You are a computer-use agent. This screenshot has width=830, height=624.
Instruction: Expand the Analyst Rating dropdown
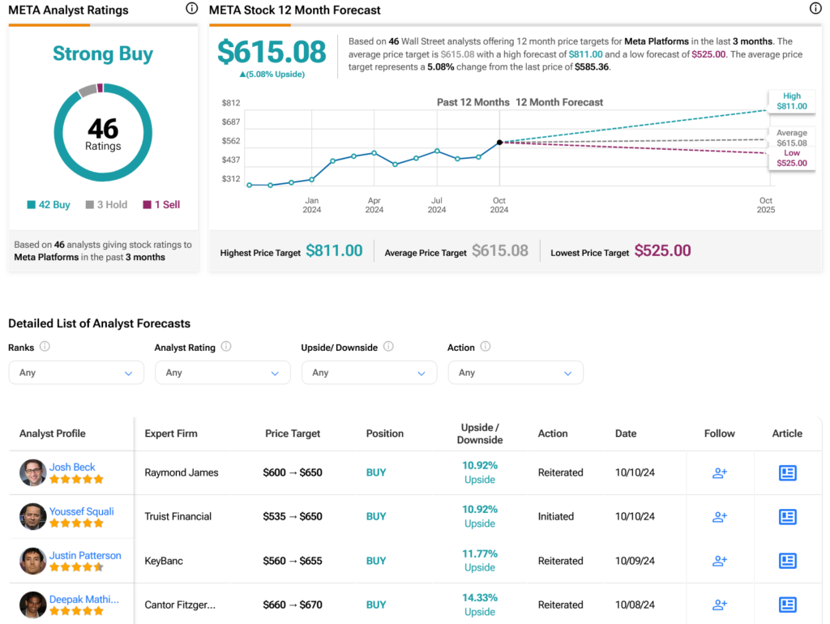[x=222, y=373]
